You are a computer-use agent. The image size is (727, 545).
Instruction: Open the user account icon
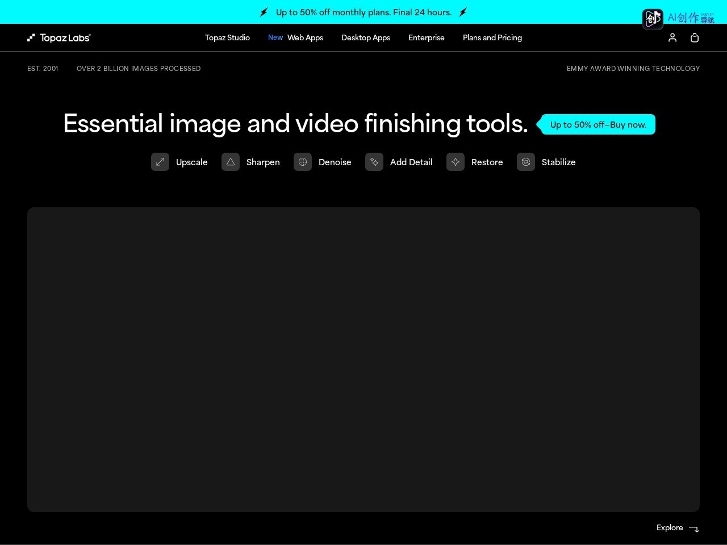click(672, 37)
